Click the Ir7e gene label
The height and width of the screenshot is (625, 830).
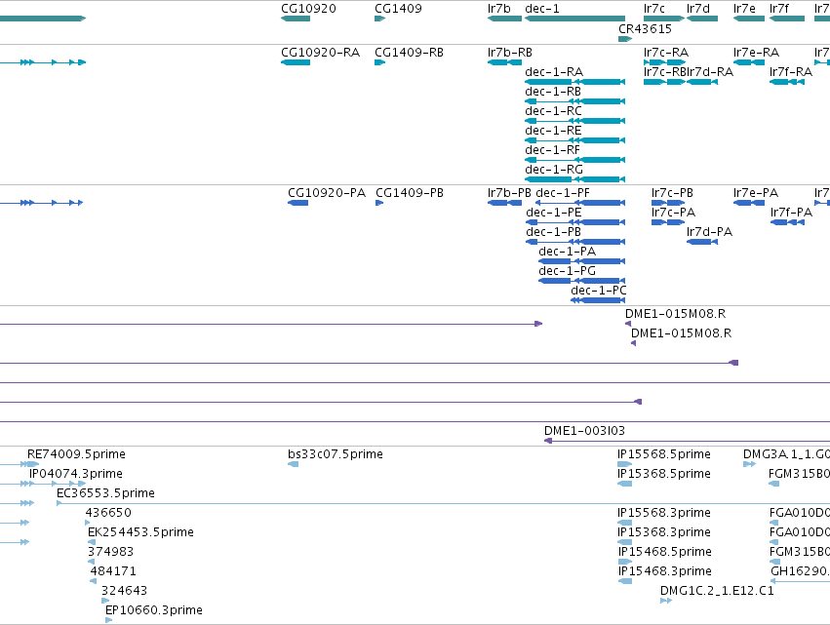745,9
